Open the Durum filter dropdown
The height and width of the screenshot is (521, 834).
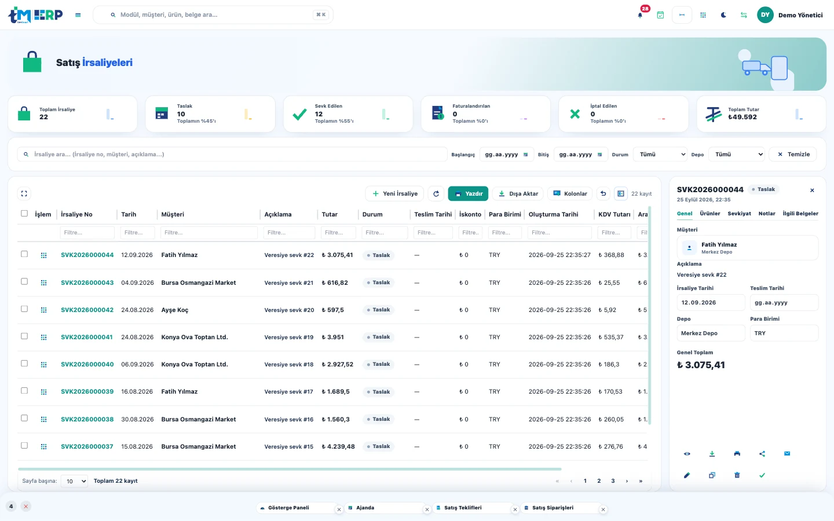660,155
